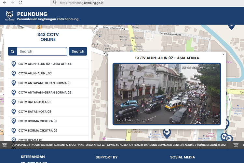
Task: Select CCTV ALUN-ALUN 02 - ASIA AFRIKA in list
Action: (x=48, y=64)
